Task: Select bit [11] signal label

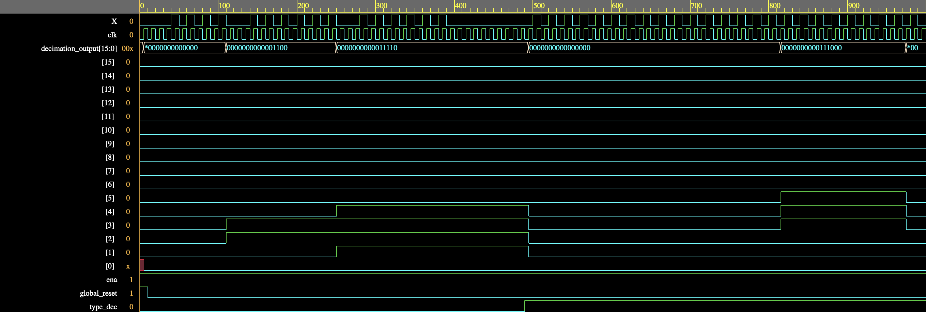Action: (x=108, y=117)
